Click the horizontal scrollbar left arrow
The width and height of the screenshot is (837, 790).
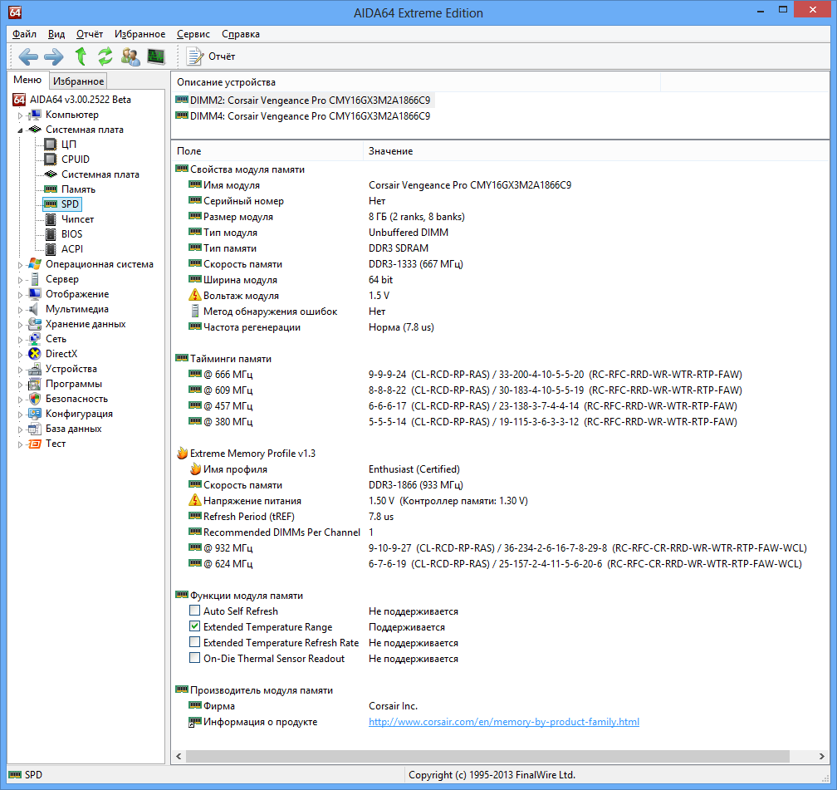[179, 756]
